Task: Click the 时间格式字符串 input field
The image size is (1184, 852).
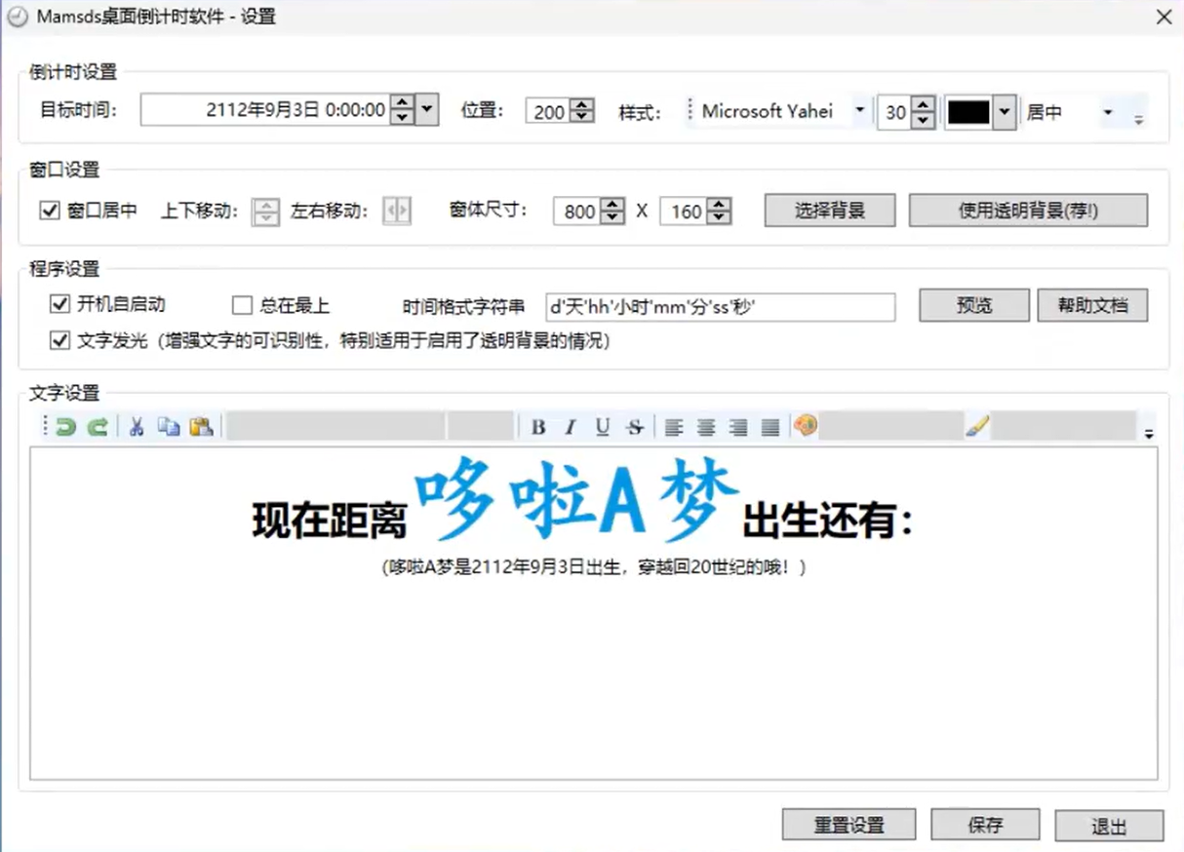Action: pos(720,307)
